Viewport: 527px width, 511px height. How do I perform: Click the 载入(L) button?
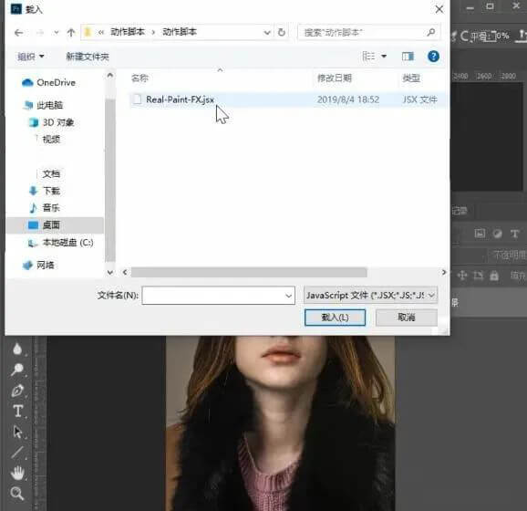pyautogui.click(x=335, y=318)
